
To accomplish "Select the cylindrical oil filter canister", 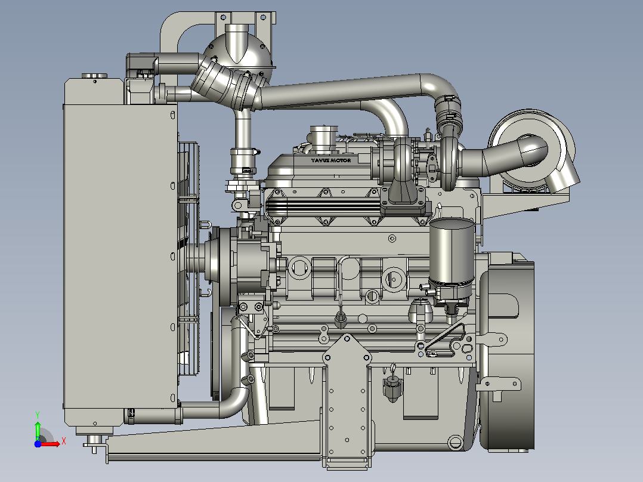I will tap(452, 253).
